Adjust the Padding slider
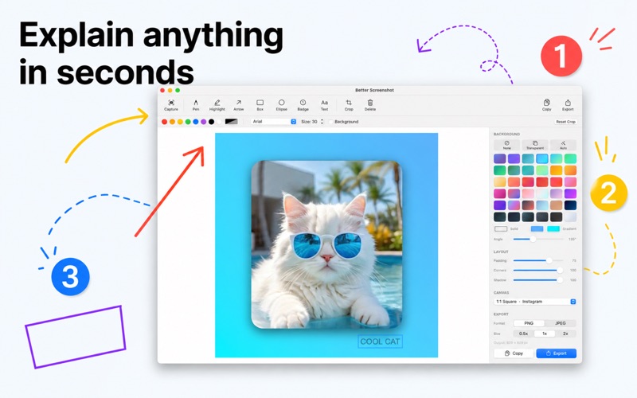This screenshot has width=637, height=398. click(538, 260)
